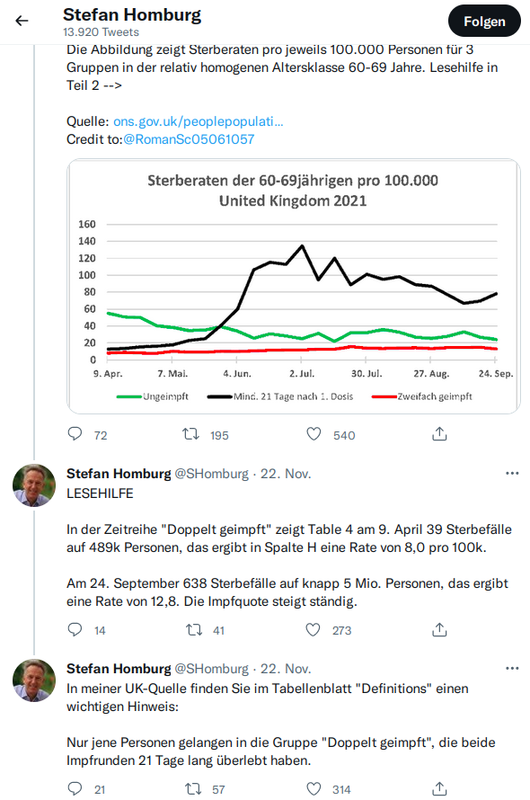Share the LESEHILFE tweet
The width and height of the screenshot is (530, 800).
click(439, 629)
